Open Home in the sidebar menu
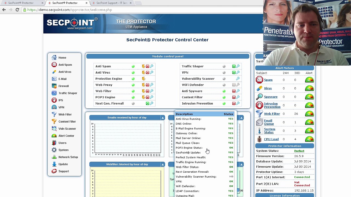The height and width of the screenshot is (197, 351). tap(62, 58)
